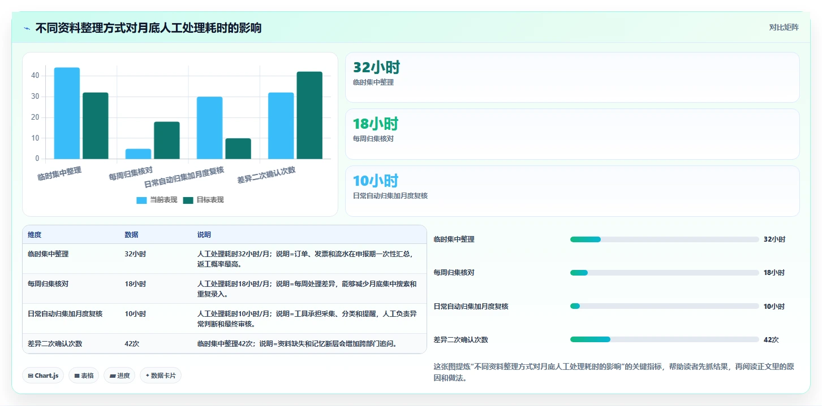Image resolution: width=822 pixels, height=406 pixels.
Task: Click the 临时集中整理 progress bar
Action: (664, 239)
